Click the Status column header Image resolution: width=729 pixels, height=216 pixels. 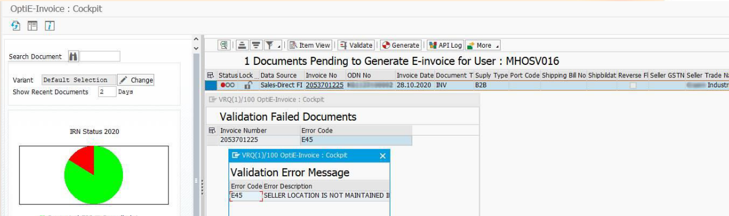[x=228, y=76]
